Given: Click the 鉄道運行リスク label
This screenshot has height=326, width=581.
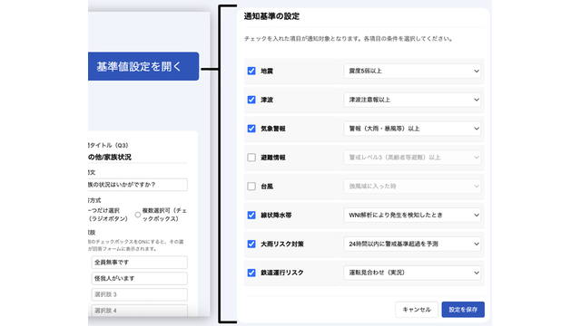Looking at the screenshot, I should (x=282, y=273).
